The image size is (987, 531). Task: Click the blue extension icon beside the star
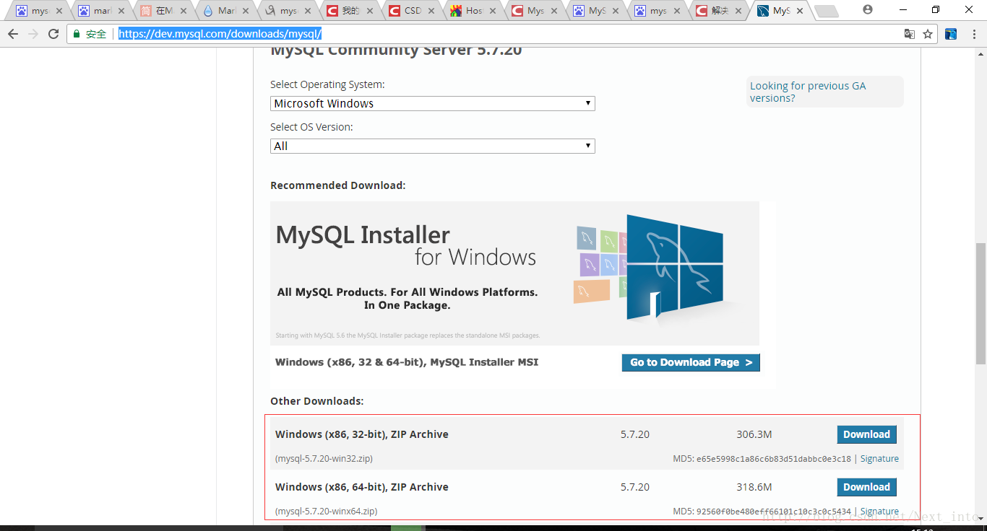point(951,34)
